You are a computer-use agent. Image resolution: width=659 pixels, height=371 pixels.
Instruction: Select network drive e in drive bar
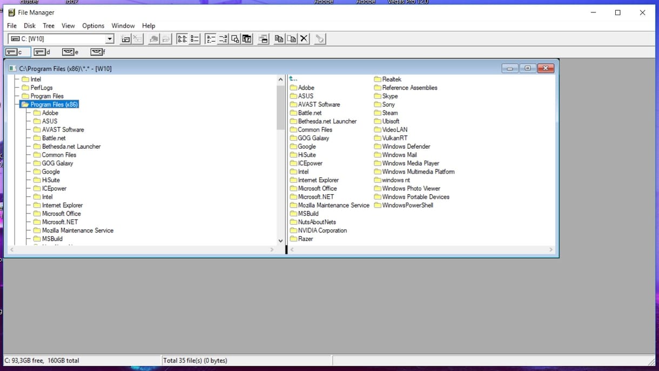pyautogui.click(x=71, y=52)
